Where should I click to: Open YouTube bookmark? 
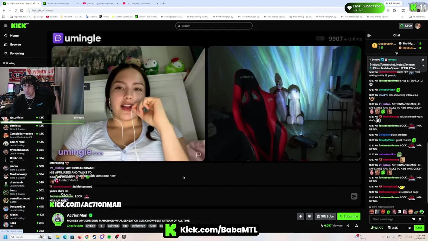(52, 17)
